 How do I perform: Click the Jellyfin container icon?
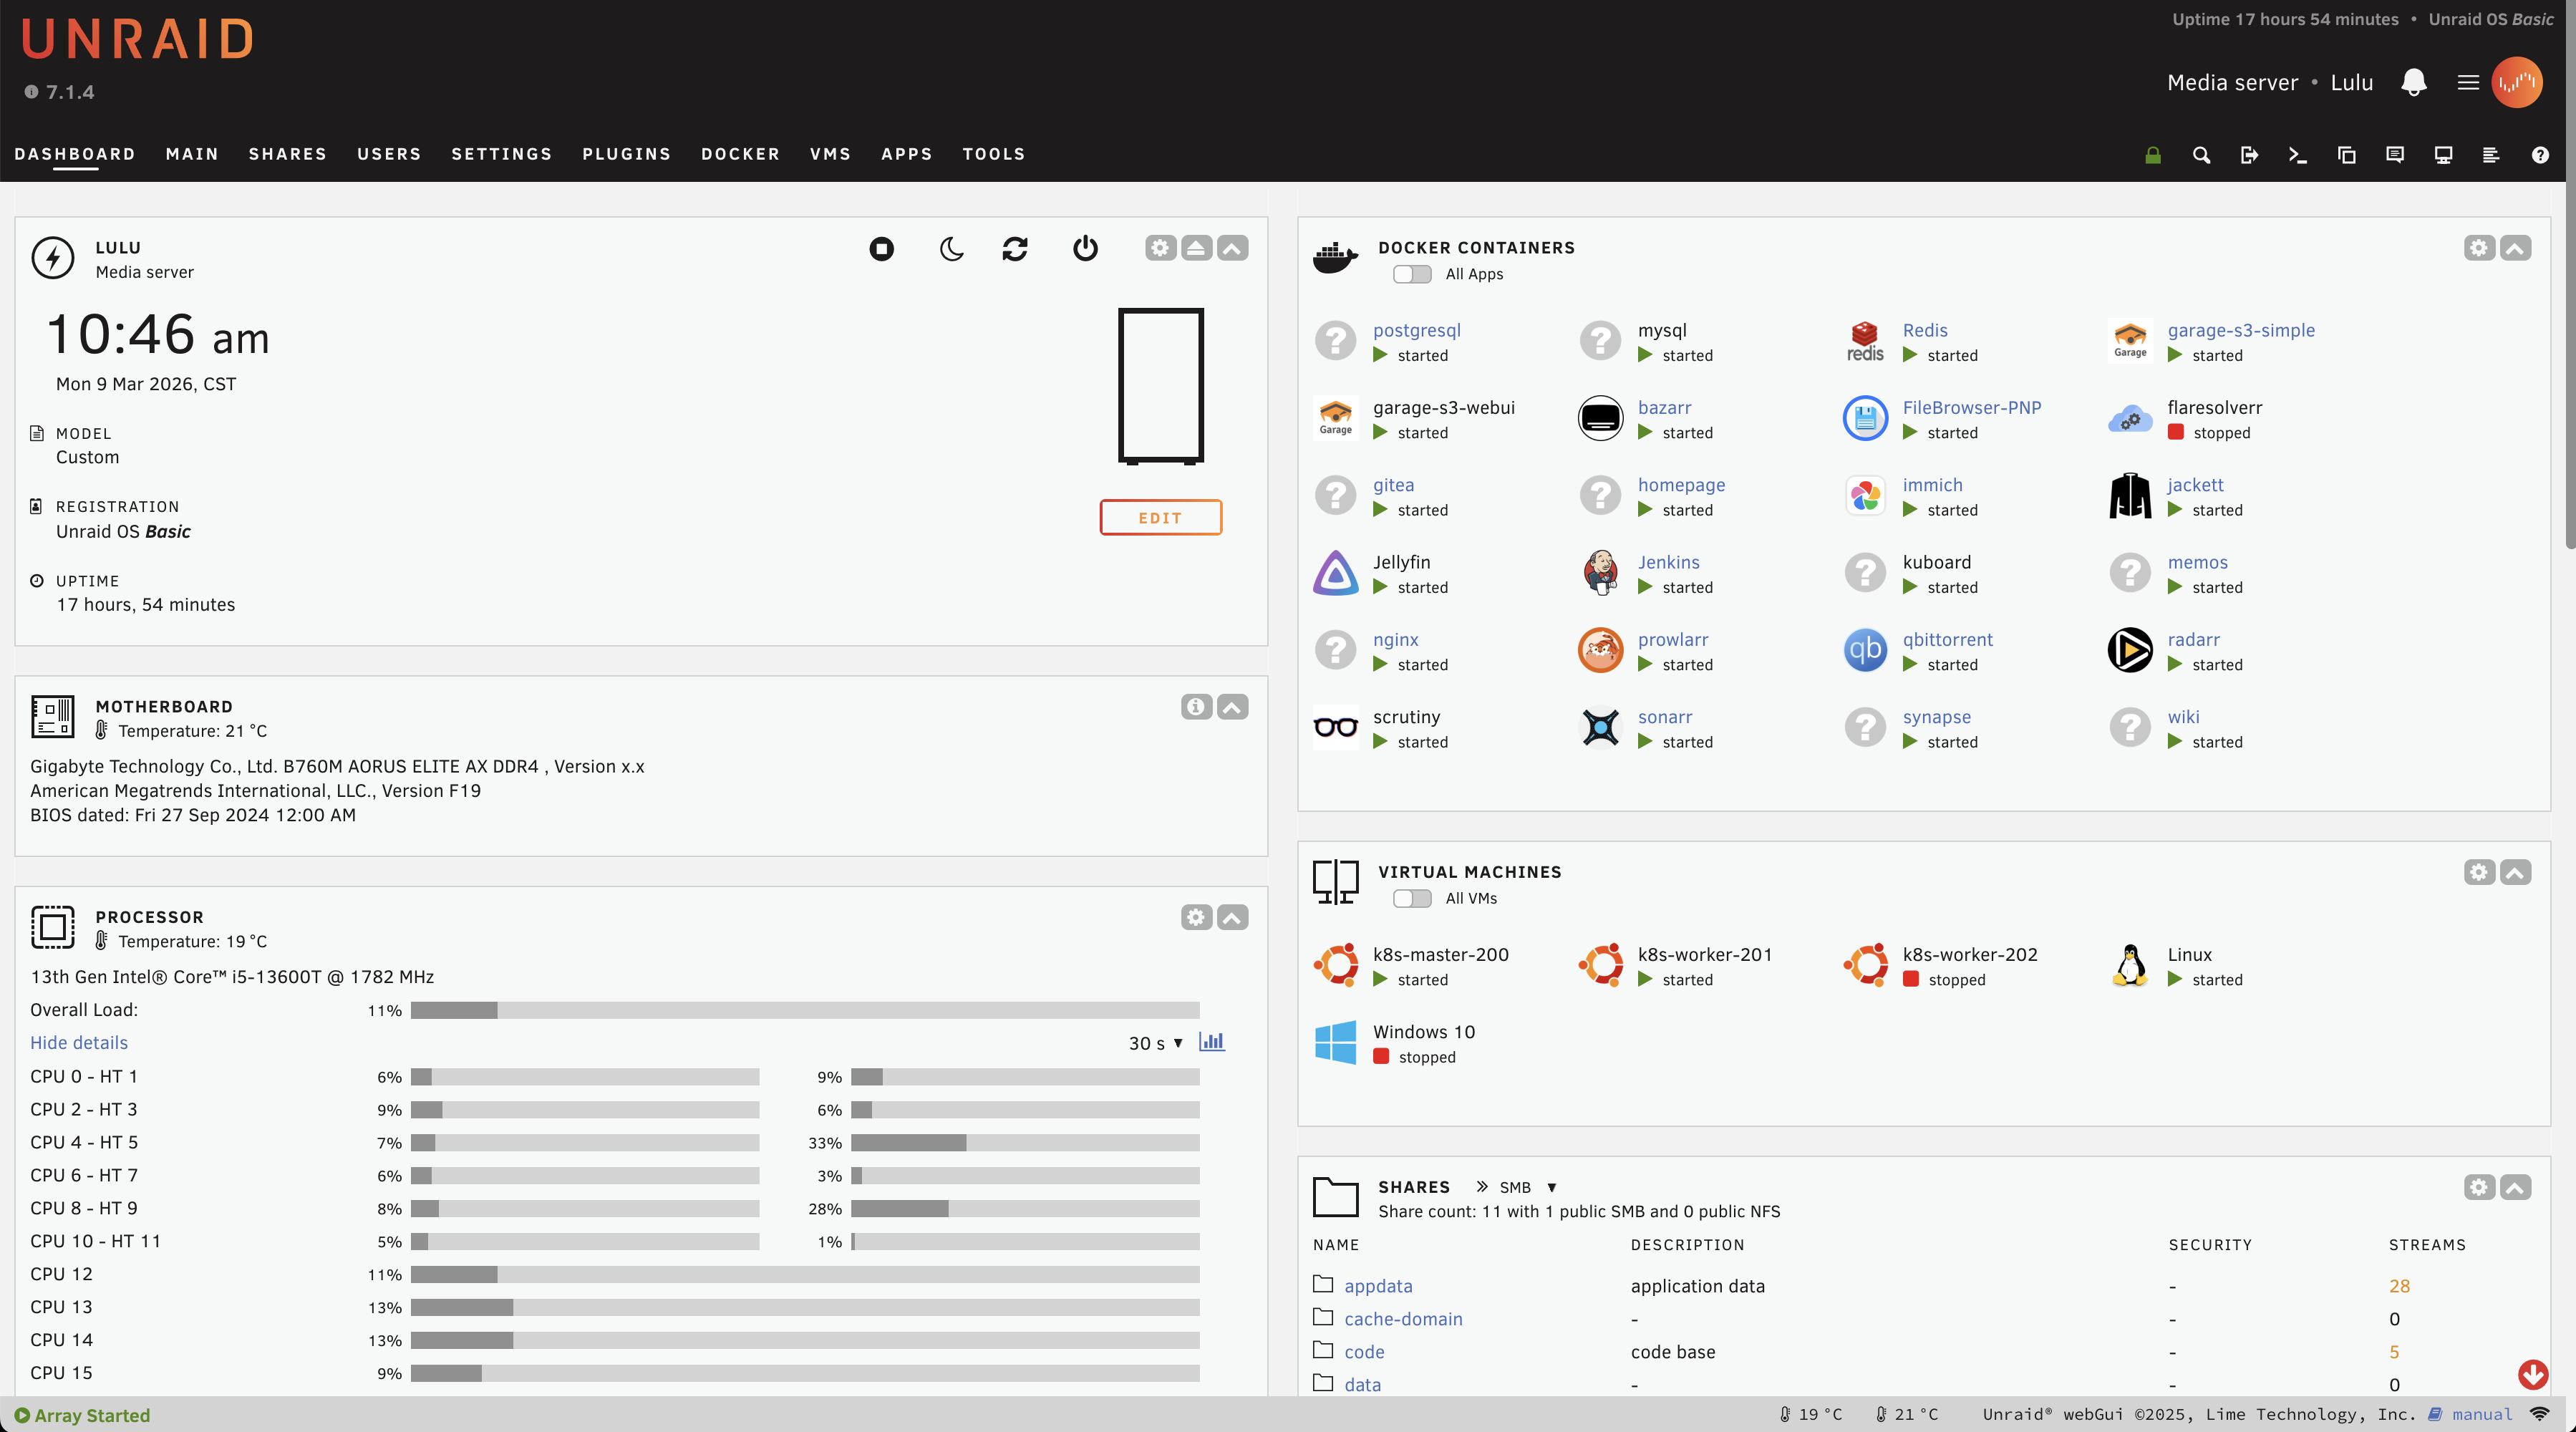(x=1335, y=573)
